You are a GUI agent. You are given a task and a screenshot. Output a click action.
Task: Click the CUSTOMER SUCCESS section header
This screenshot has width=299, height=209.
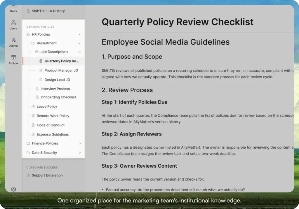tap(42, 168)
